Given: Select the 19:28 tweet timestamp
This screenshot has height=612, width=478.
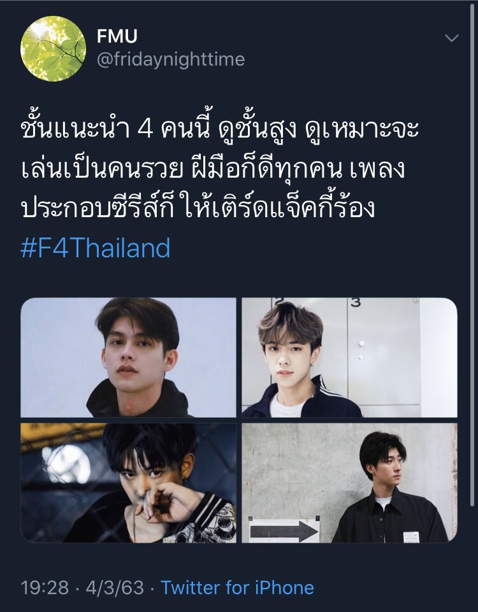Looking at the screenshot, I should tap(45, 588).
